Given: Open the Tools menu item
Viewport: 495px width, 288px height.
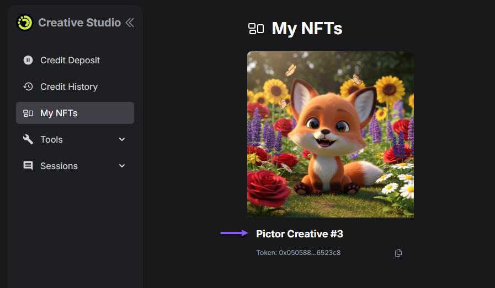Looking at the screenshot, I should click(x=52, y=140).
